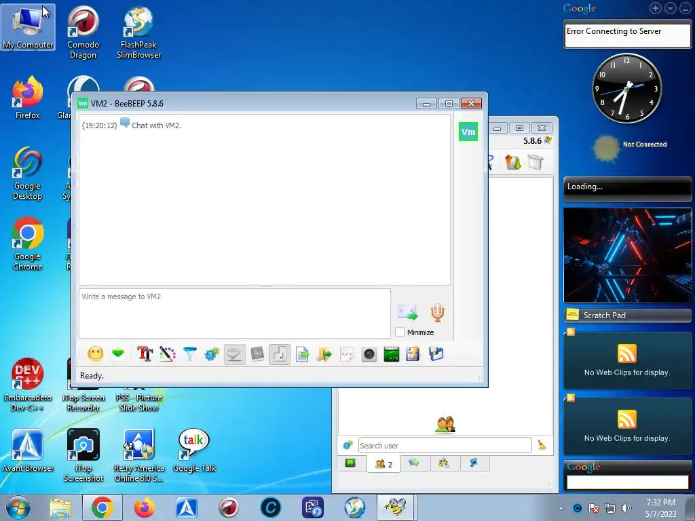Show hidden system tray icons arrow
695x521 pixels.
[561, 508]
